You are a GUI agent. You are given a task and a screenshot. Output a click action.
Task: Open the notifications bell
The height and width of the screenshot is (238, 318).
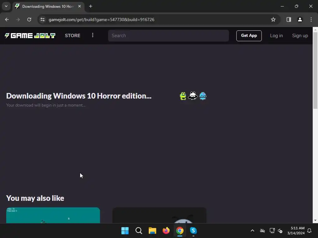pos(310,231)
